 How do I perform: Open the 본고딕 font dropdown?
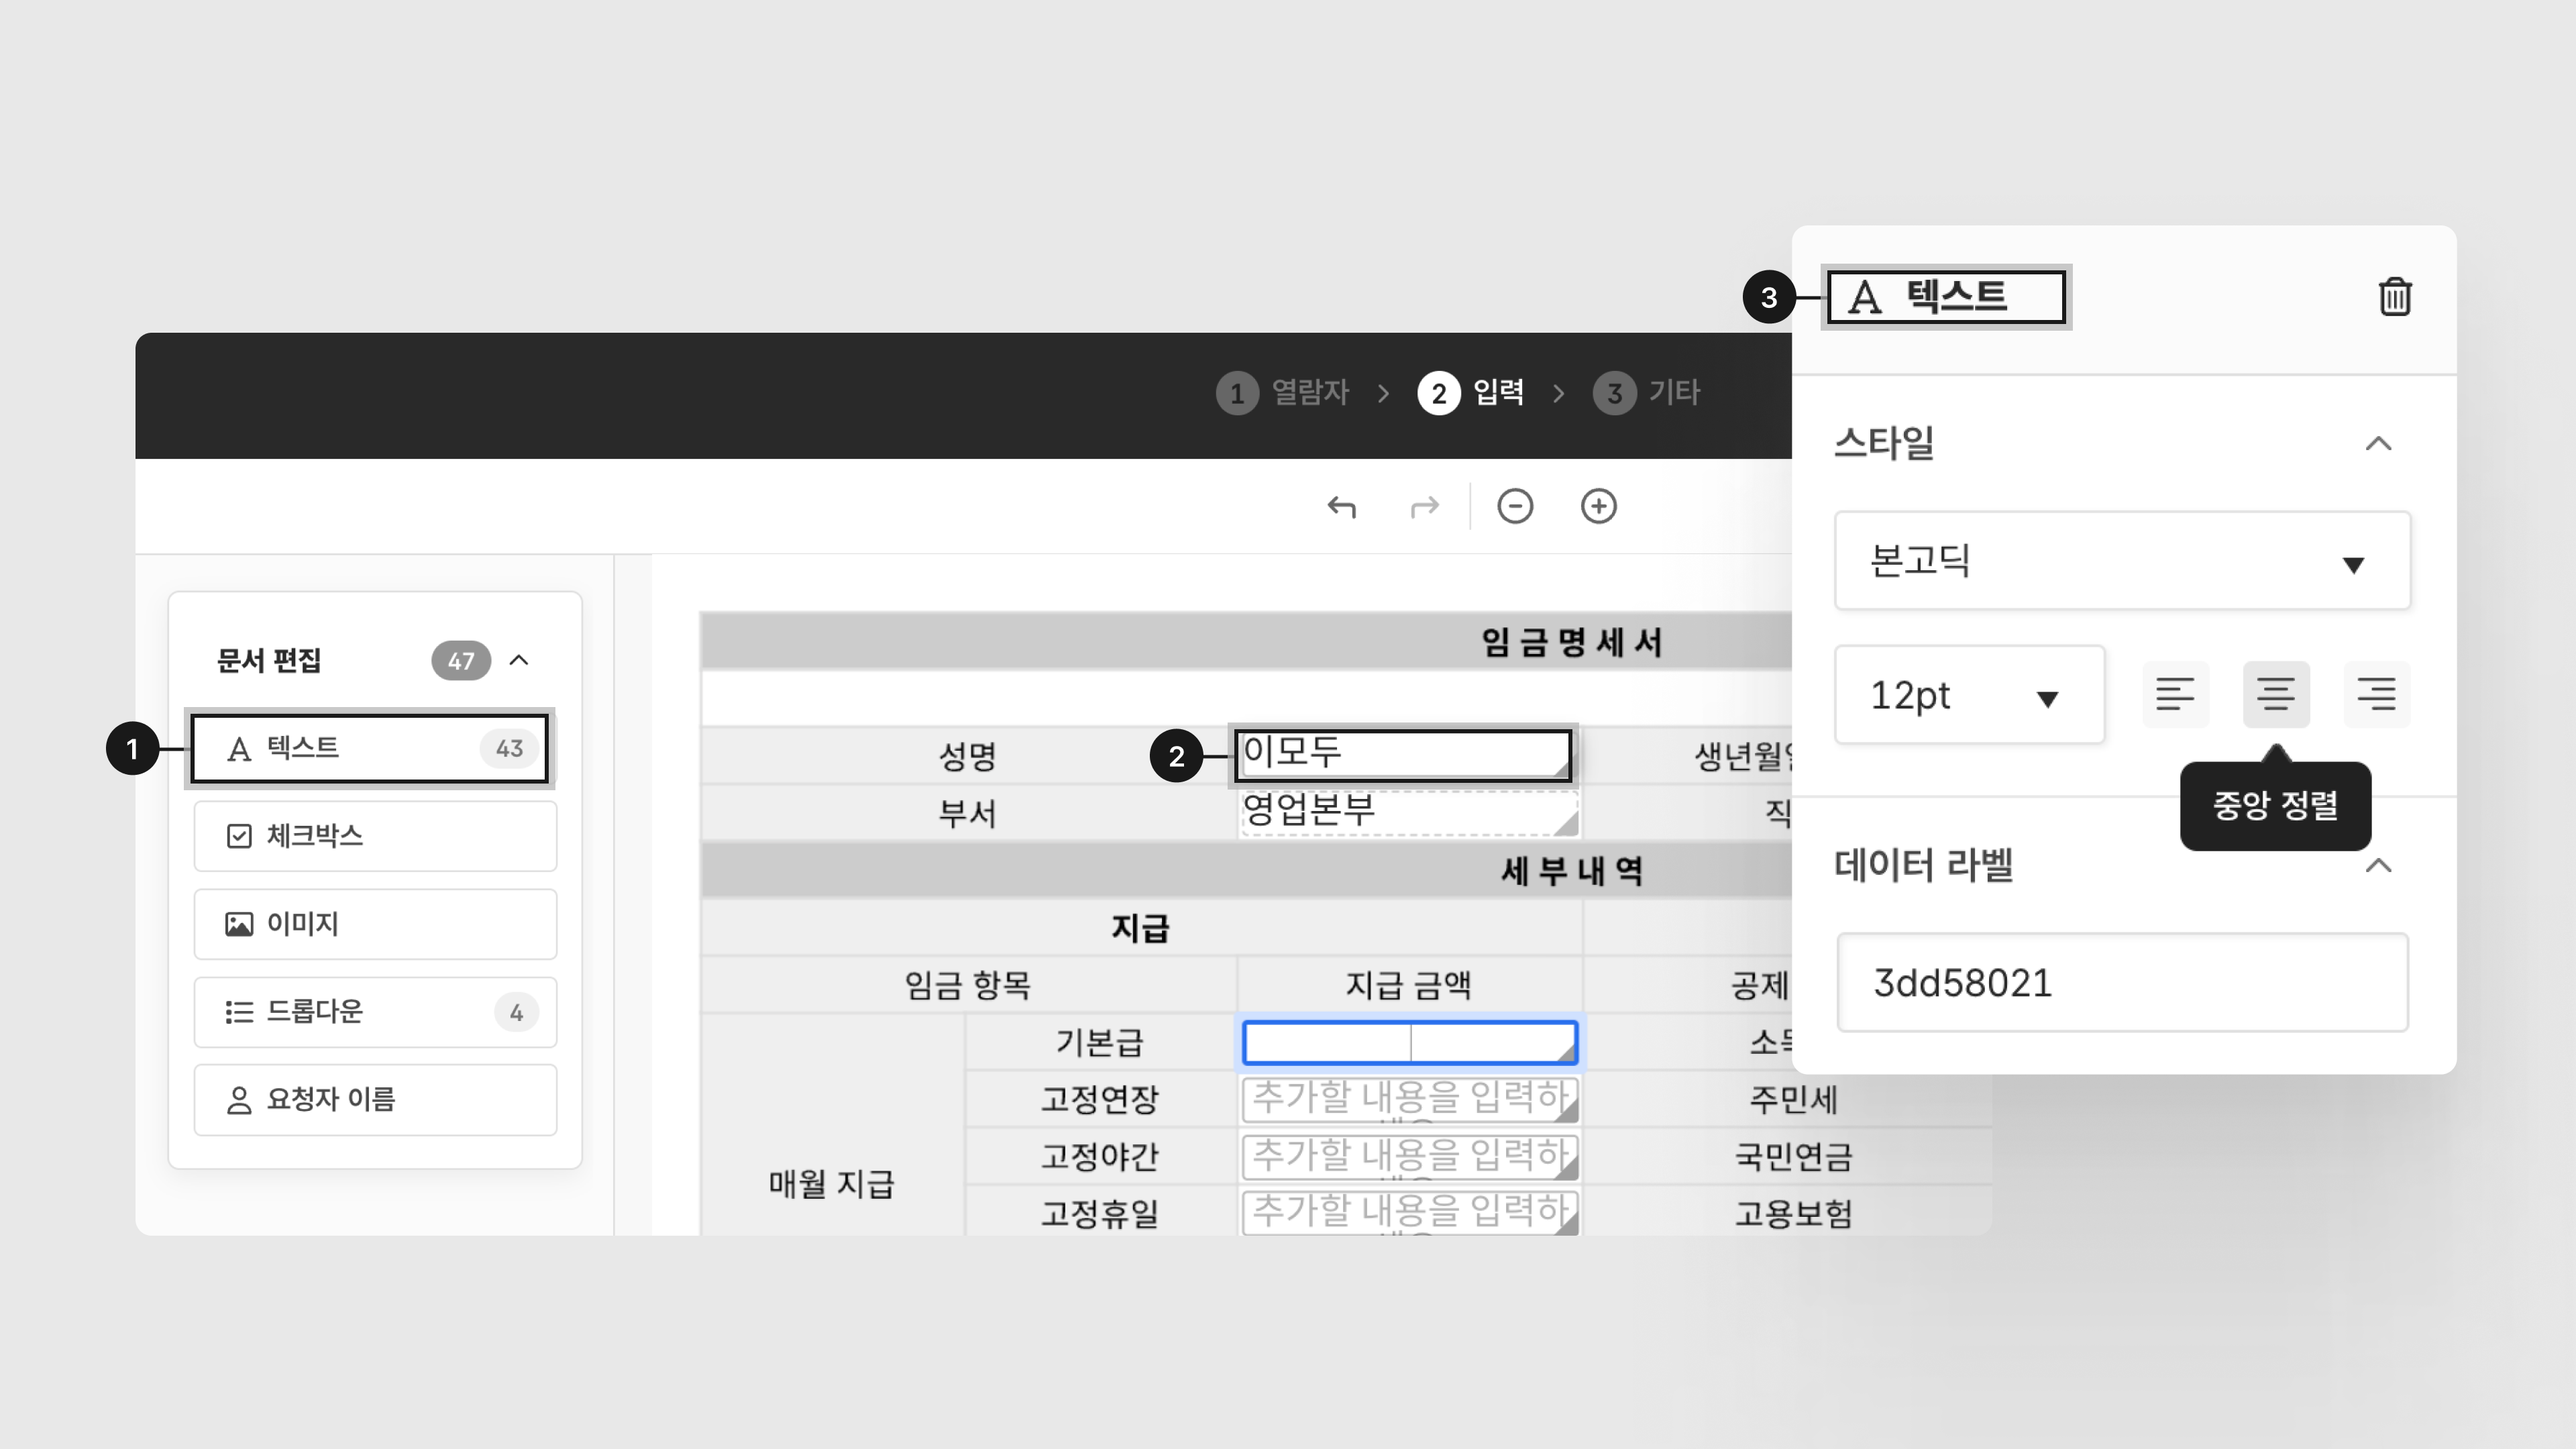[2122, 561]
